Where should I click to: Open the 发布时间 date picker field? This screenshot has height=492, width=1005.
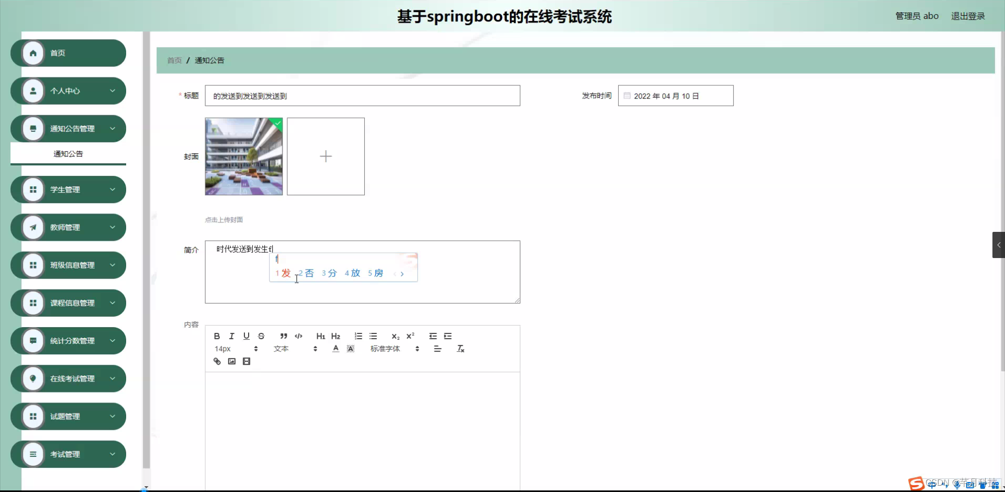point(675,95)
